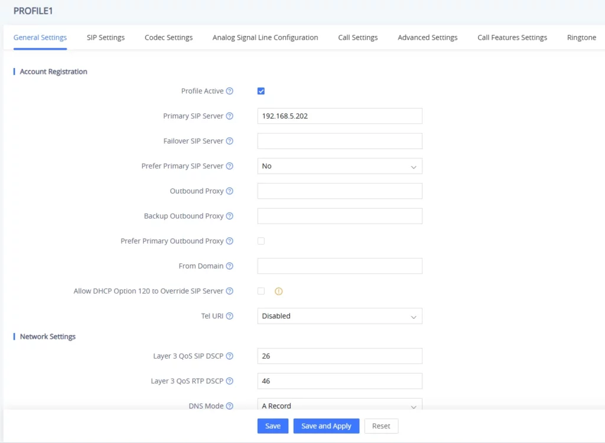This screenshot has height=443, width=605.
Task: Click the Reset button
Action: (381, 426)
